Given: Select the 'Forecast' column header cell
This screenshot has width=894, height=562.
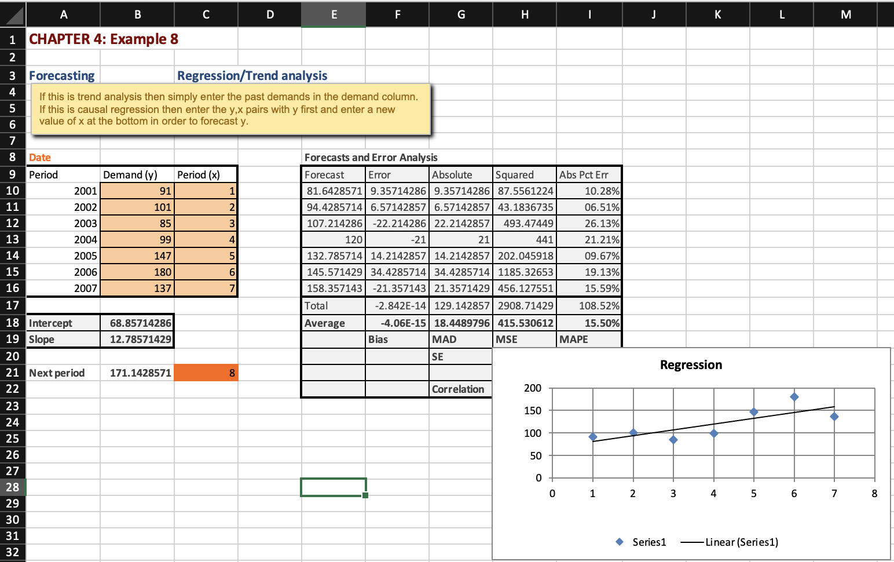Looking at the screenshot, I should (x=334, y=174).
